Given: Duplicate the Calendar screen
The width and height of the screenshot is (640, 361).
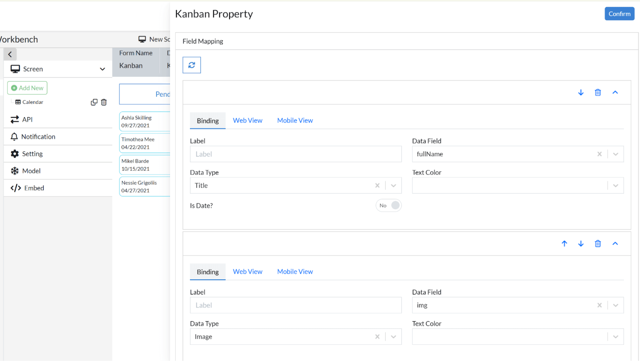Looking at the screenshot, I should (94, 102).
